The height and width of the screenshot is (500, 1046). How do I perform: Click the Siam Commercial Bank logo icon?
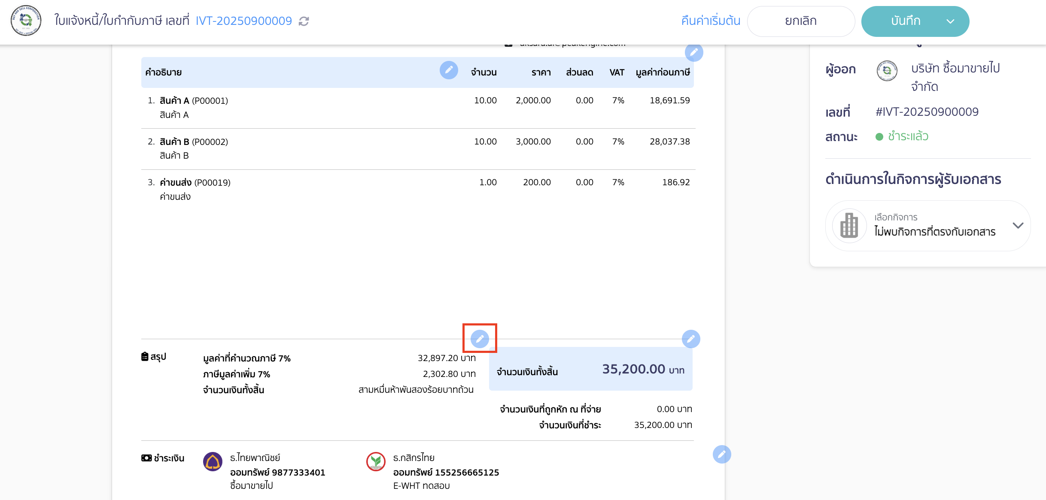(x=213, y=462)
